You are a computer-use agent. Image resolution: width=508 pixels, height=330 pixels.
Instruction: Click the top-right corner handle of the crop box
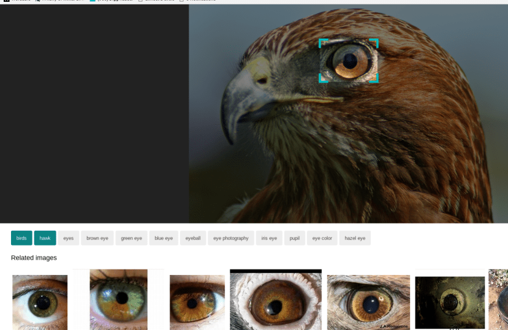(374, 42)
